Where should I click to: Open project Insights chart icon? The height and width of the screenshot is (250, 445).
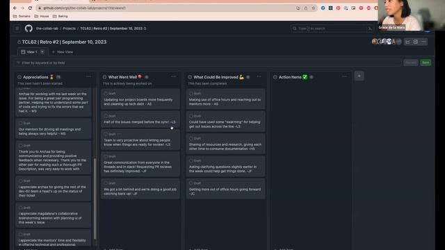point(408,42)
